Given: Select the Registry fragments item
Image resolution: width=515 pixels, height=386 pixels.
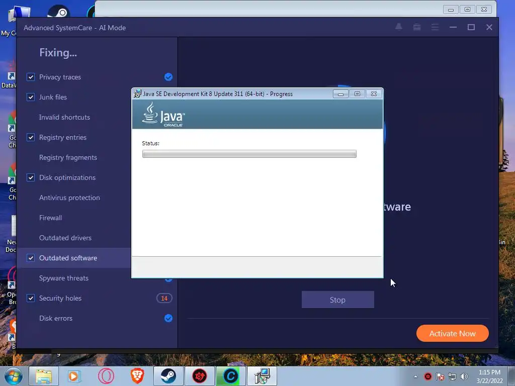Looking at the screenshot, I should (x=68, y=157).
